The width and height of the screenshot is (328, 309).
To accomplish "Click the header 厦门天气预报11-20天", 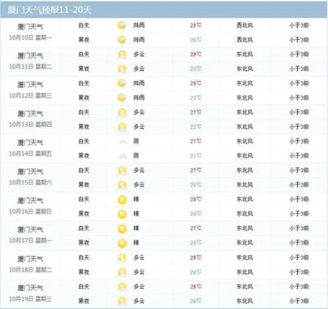I will [x=49, y=10].
